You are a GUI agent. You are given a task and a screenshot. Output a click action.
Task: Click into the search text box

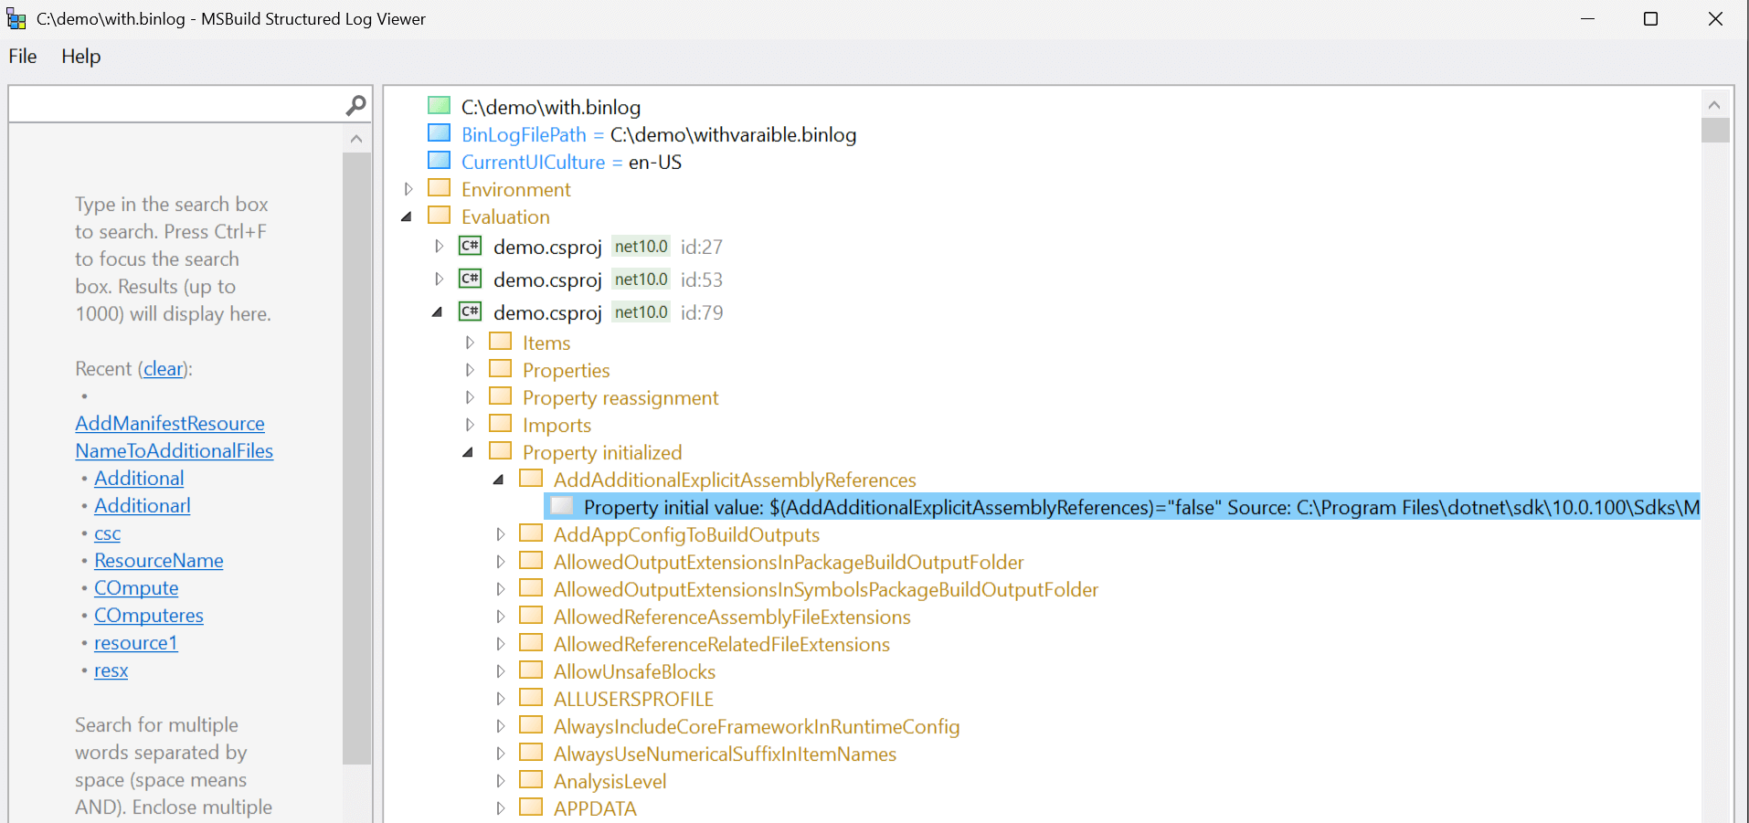(x=174, y=106)
